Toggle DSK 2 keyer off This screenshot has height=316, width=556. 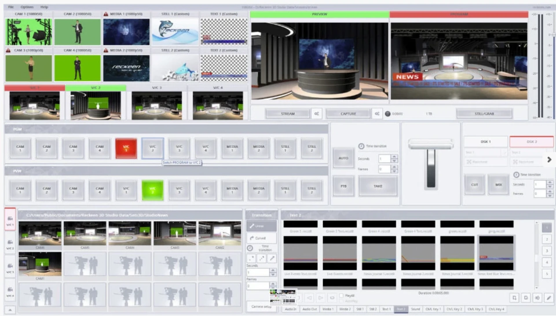(x=532, y=142)
